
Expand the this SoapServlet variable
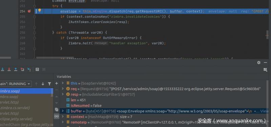(63, 83)
